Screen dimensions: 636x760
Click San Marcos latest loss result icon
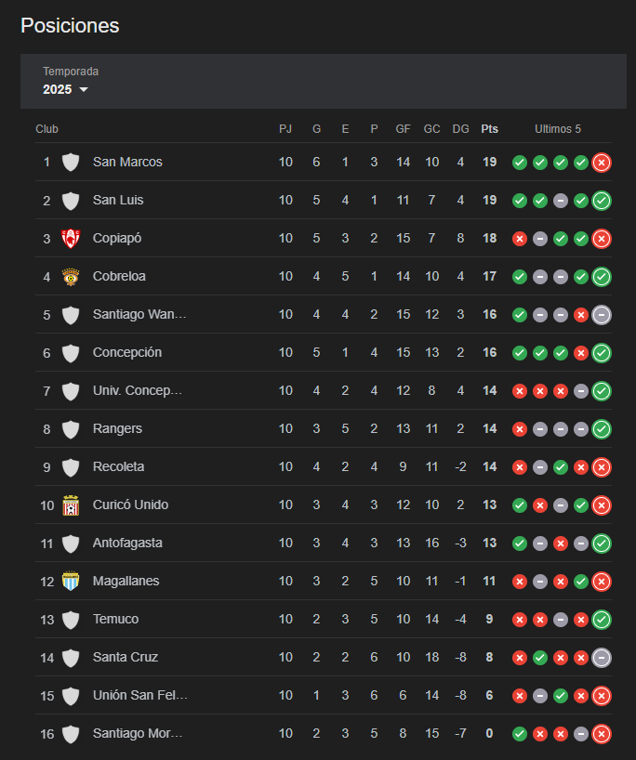tap(602, 163)
